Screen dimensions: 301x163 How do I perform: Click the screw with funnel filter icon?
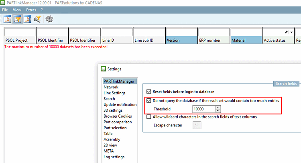[x=38, y=19]
